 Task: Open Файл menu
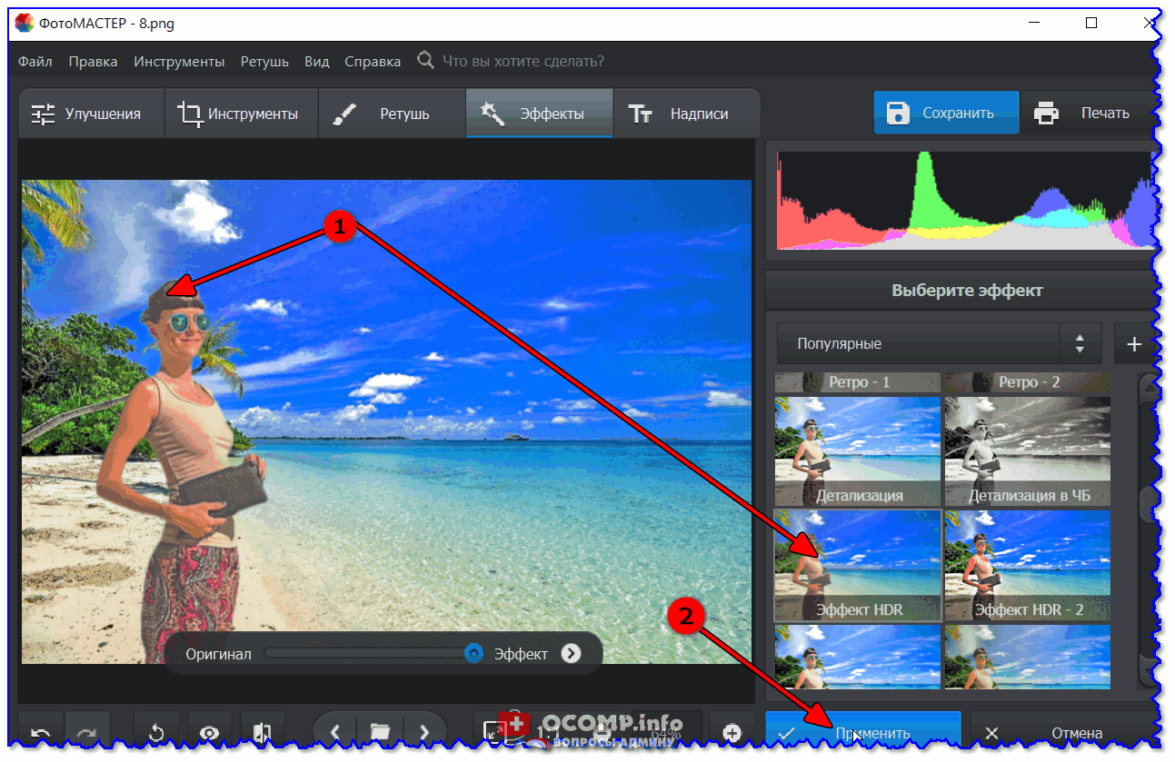[35, 62]
